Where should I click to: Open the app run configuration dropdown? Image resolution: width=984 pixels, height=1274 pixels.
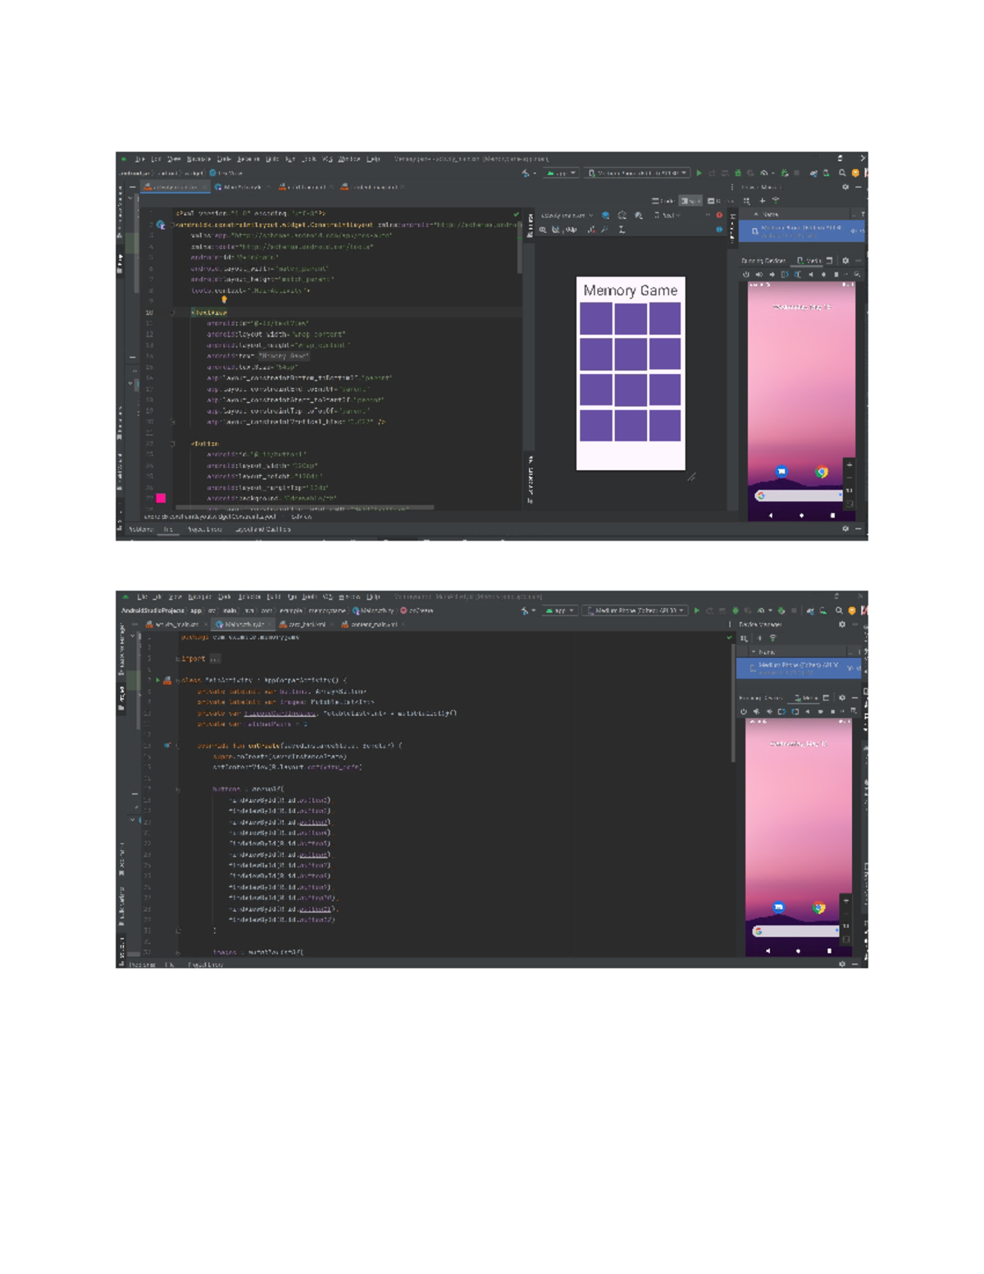point(559,173)
